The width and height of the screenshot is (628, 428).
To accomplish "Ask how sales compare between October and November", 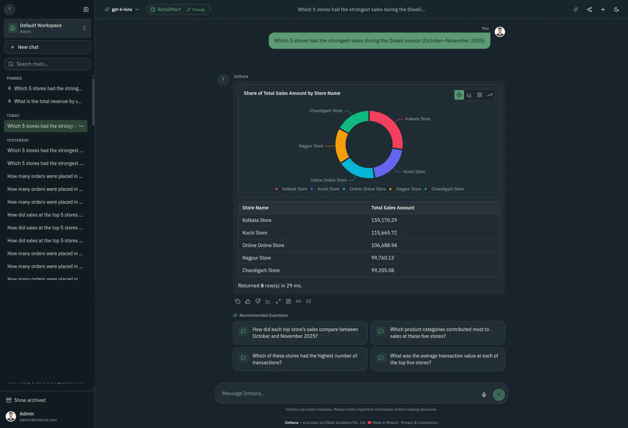I will coord(300,333).
